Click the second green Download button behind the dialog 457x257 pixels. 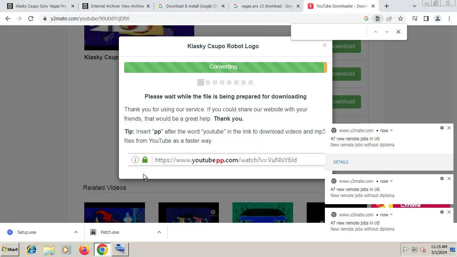[346, 74]
